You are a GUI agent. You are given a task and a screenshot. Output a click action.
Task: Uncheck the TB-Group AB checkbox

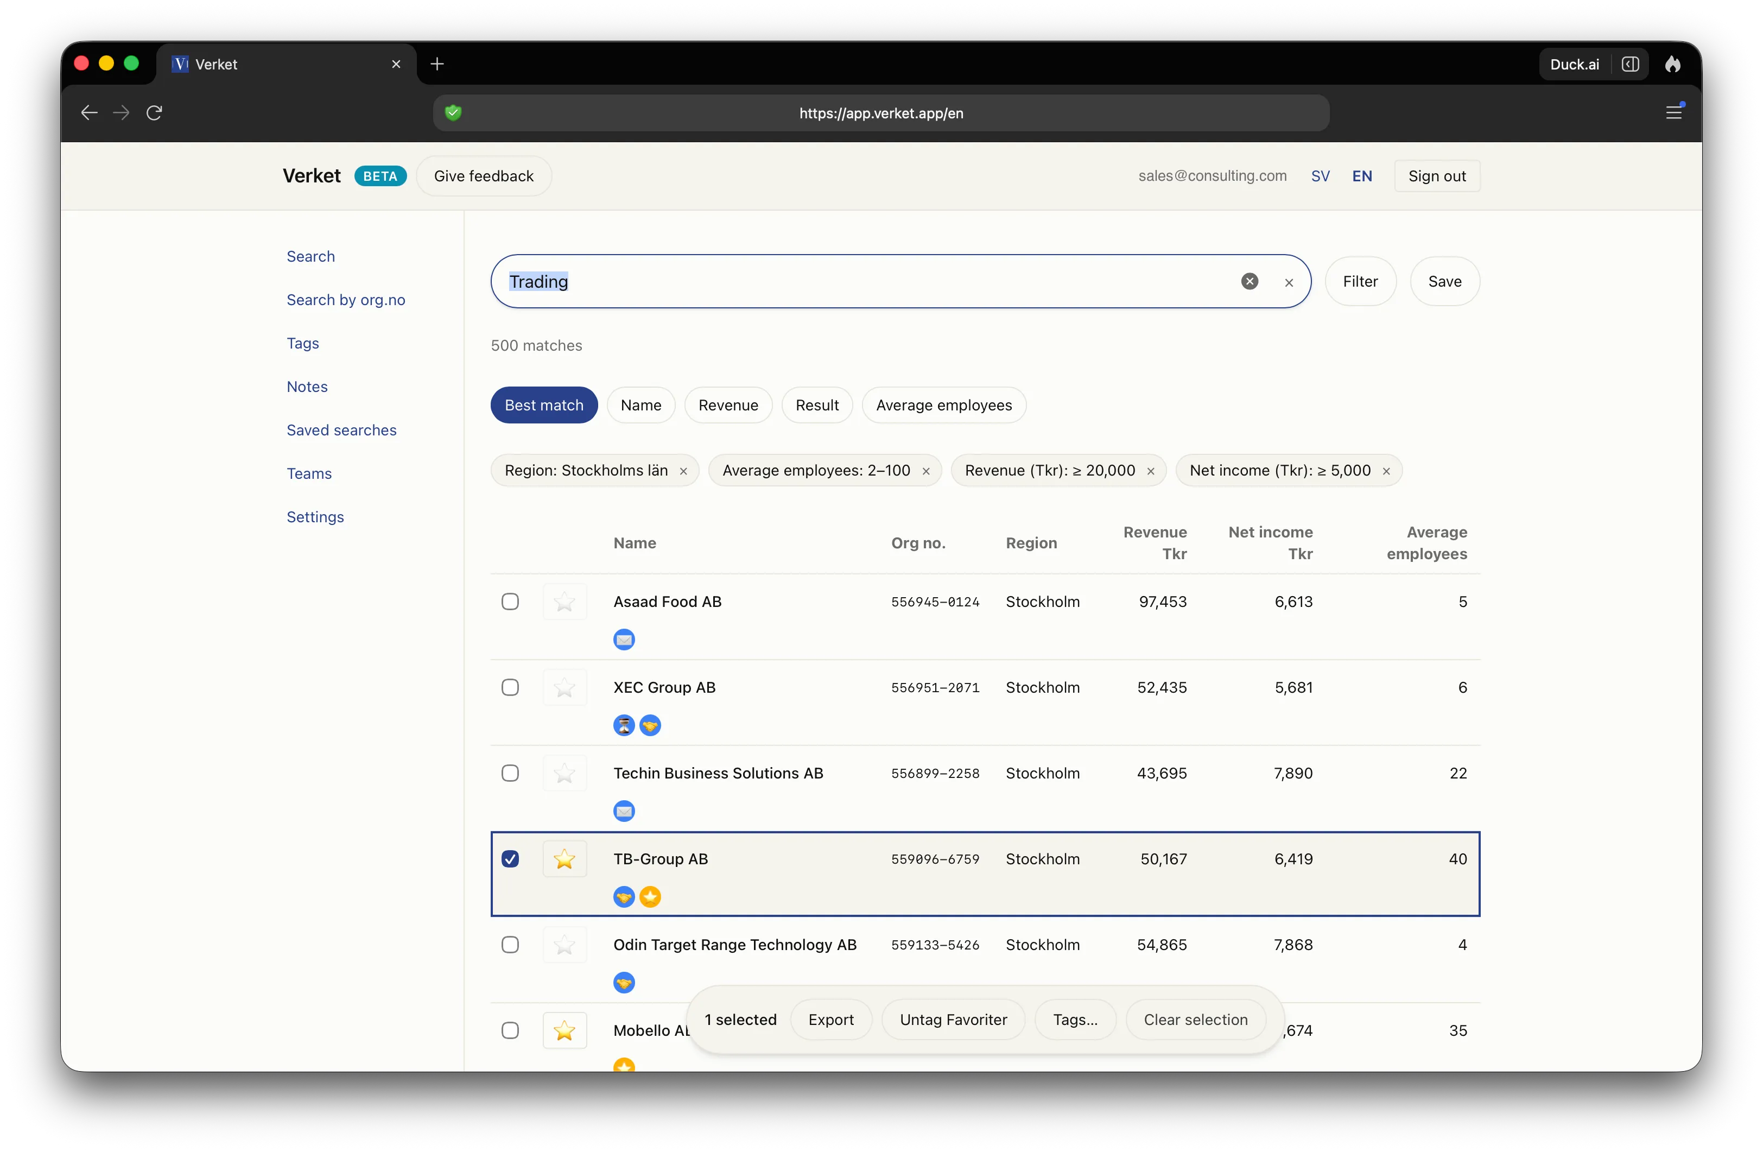(510, 859)
